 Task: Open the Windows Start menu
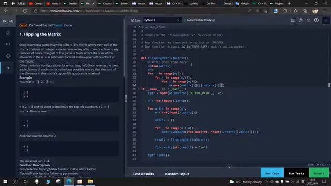[x=5, y=181]
